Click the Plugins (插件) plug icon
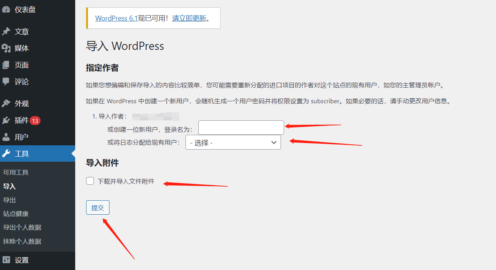Image resolution: width=496 pixels, height=270 pixels. tap(6, 120)
